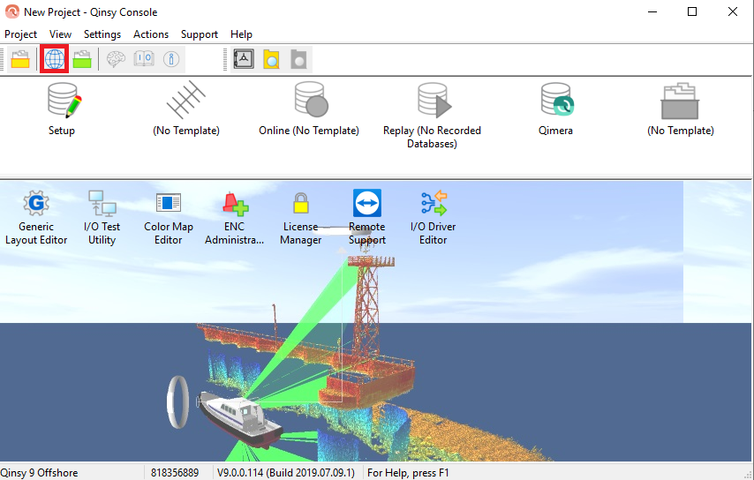The image size is (754, 480).
Task: Click the "V9.0.0.114 (Build 2019.07.09.1)" version text
Action: (x=286, y=473)
